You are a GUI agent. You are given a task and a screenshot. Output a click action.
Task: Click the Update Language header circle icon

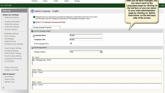point(32,11)
